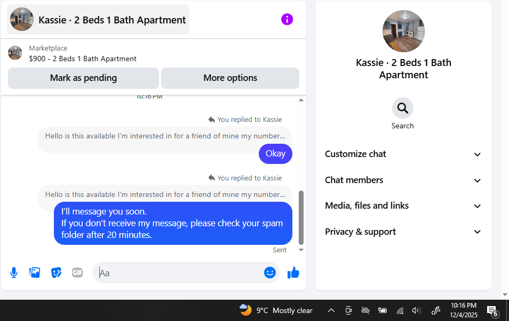Image resolution: width=509 pixels, height=321 pixels.
Task: Open the emoji picker smiley
Action: (270, 273)
